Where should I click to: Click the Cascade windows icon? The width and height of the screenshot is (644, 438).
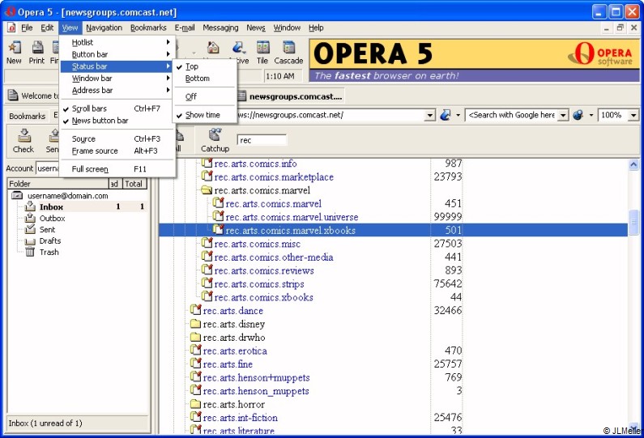coord(288,48)
